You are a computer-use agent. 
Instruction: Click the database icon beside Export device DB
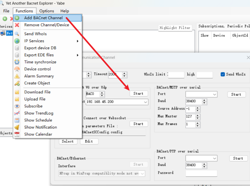(x=17, y=48)
